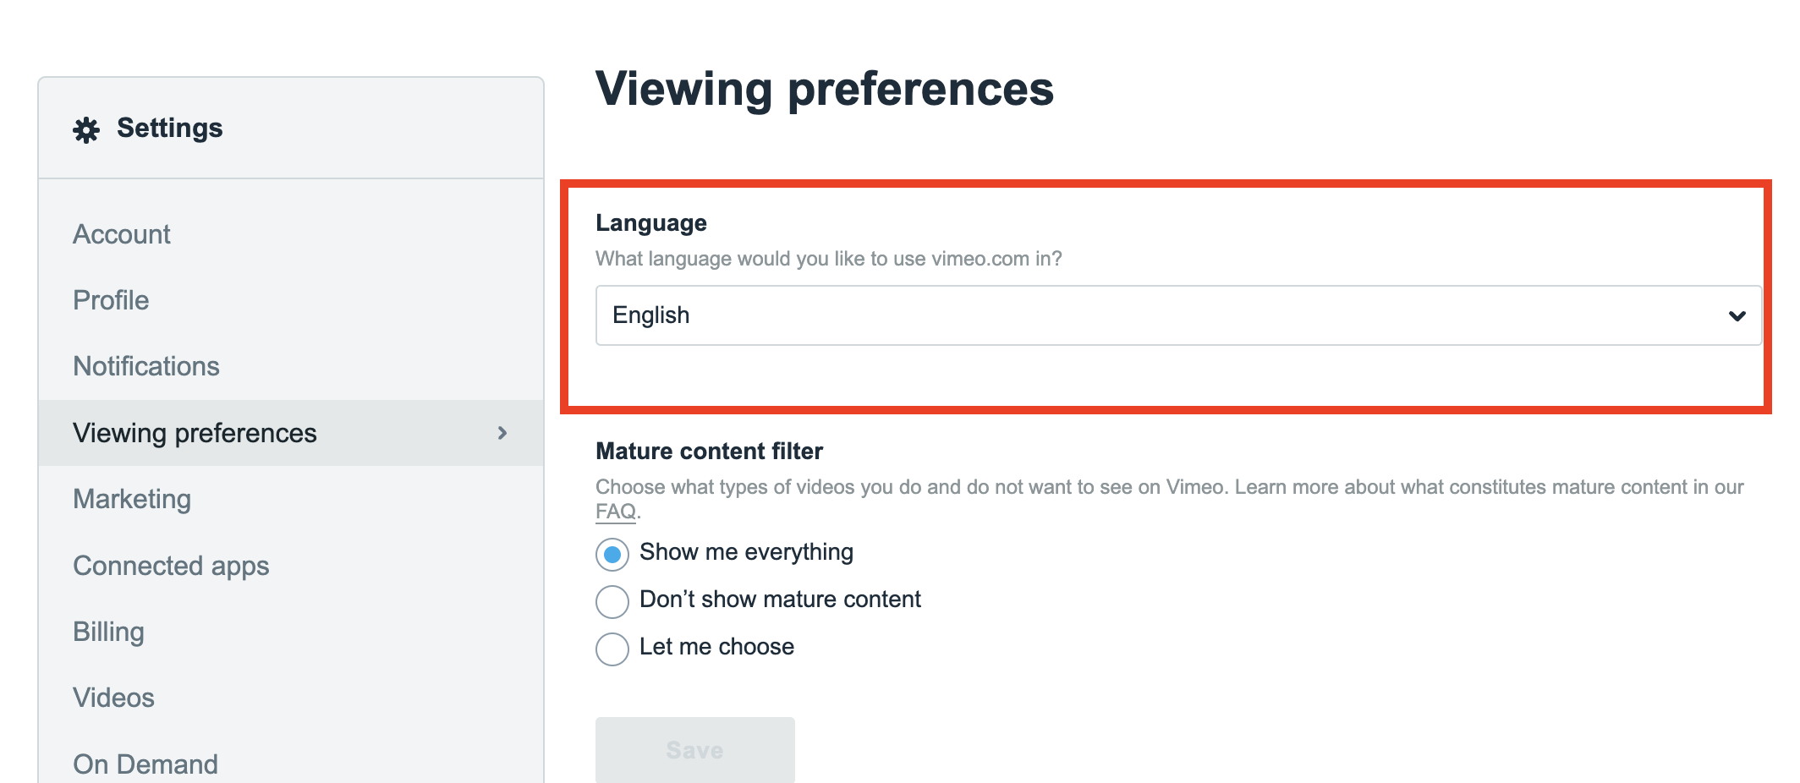Click the Settings gear icon
This screenshot has width=1800, height=783.
click(x=86, y=129)
